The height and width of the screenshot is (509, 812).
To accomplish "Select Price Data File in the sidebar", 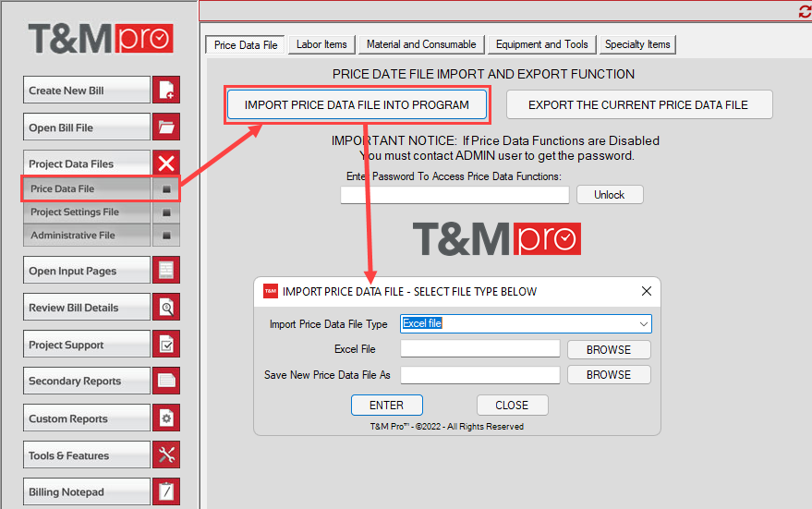I will (87, 189).
